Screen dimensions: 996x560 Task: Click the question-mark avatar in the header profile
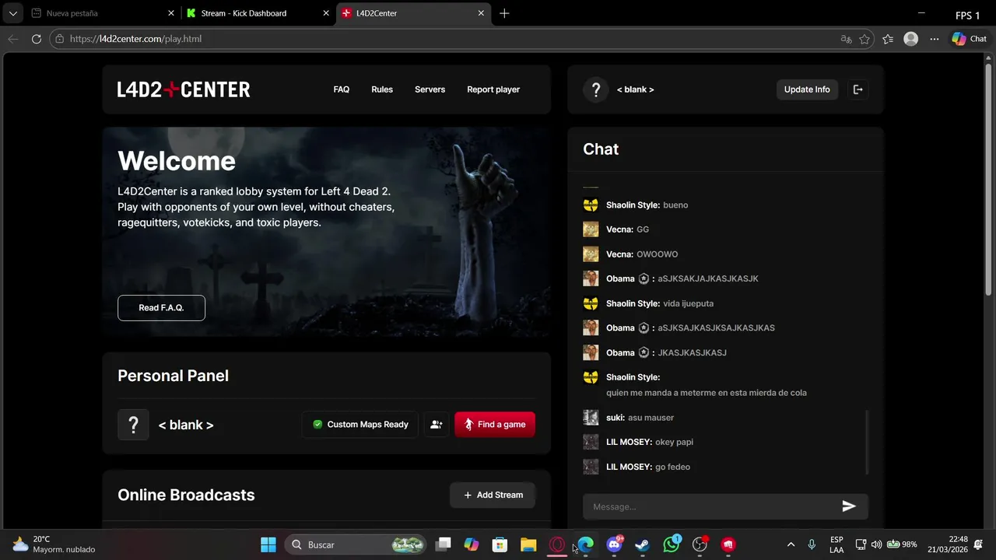click(596, 89)
